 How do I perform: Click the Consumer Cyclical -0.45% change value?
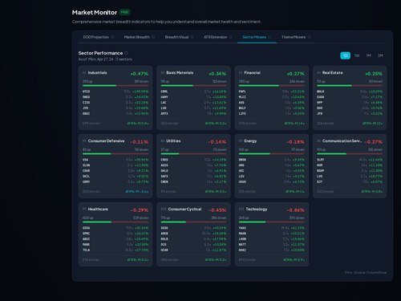(x=217, y=210)
